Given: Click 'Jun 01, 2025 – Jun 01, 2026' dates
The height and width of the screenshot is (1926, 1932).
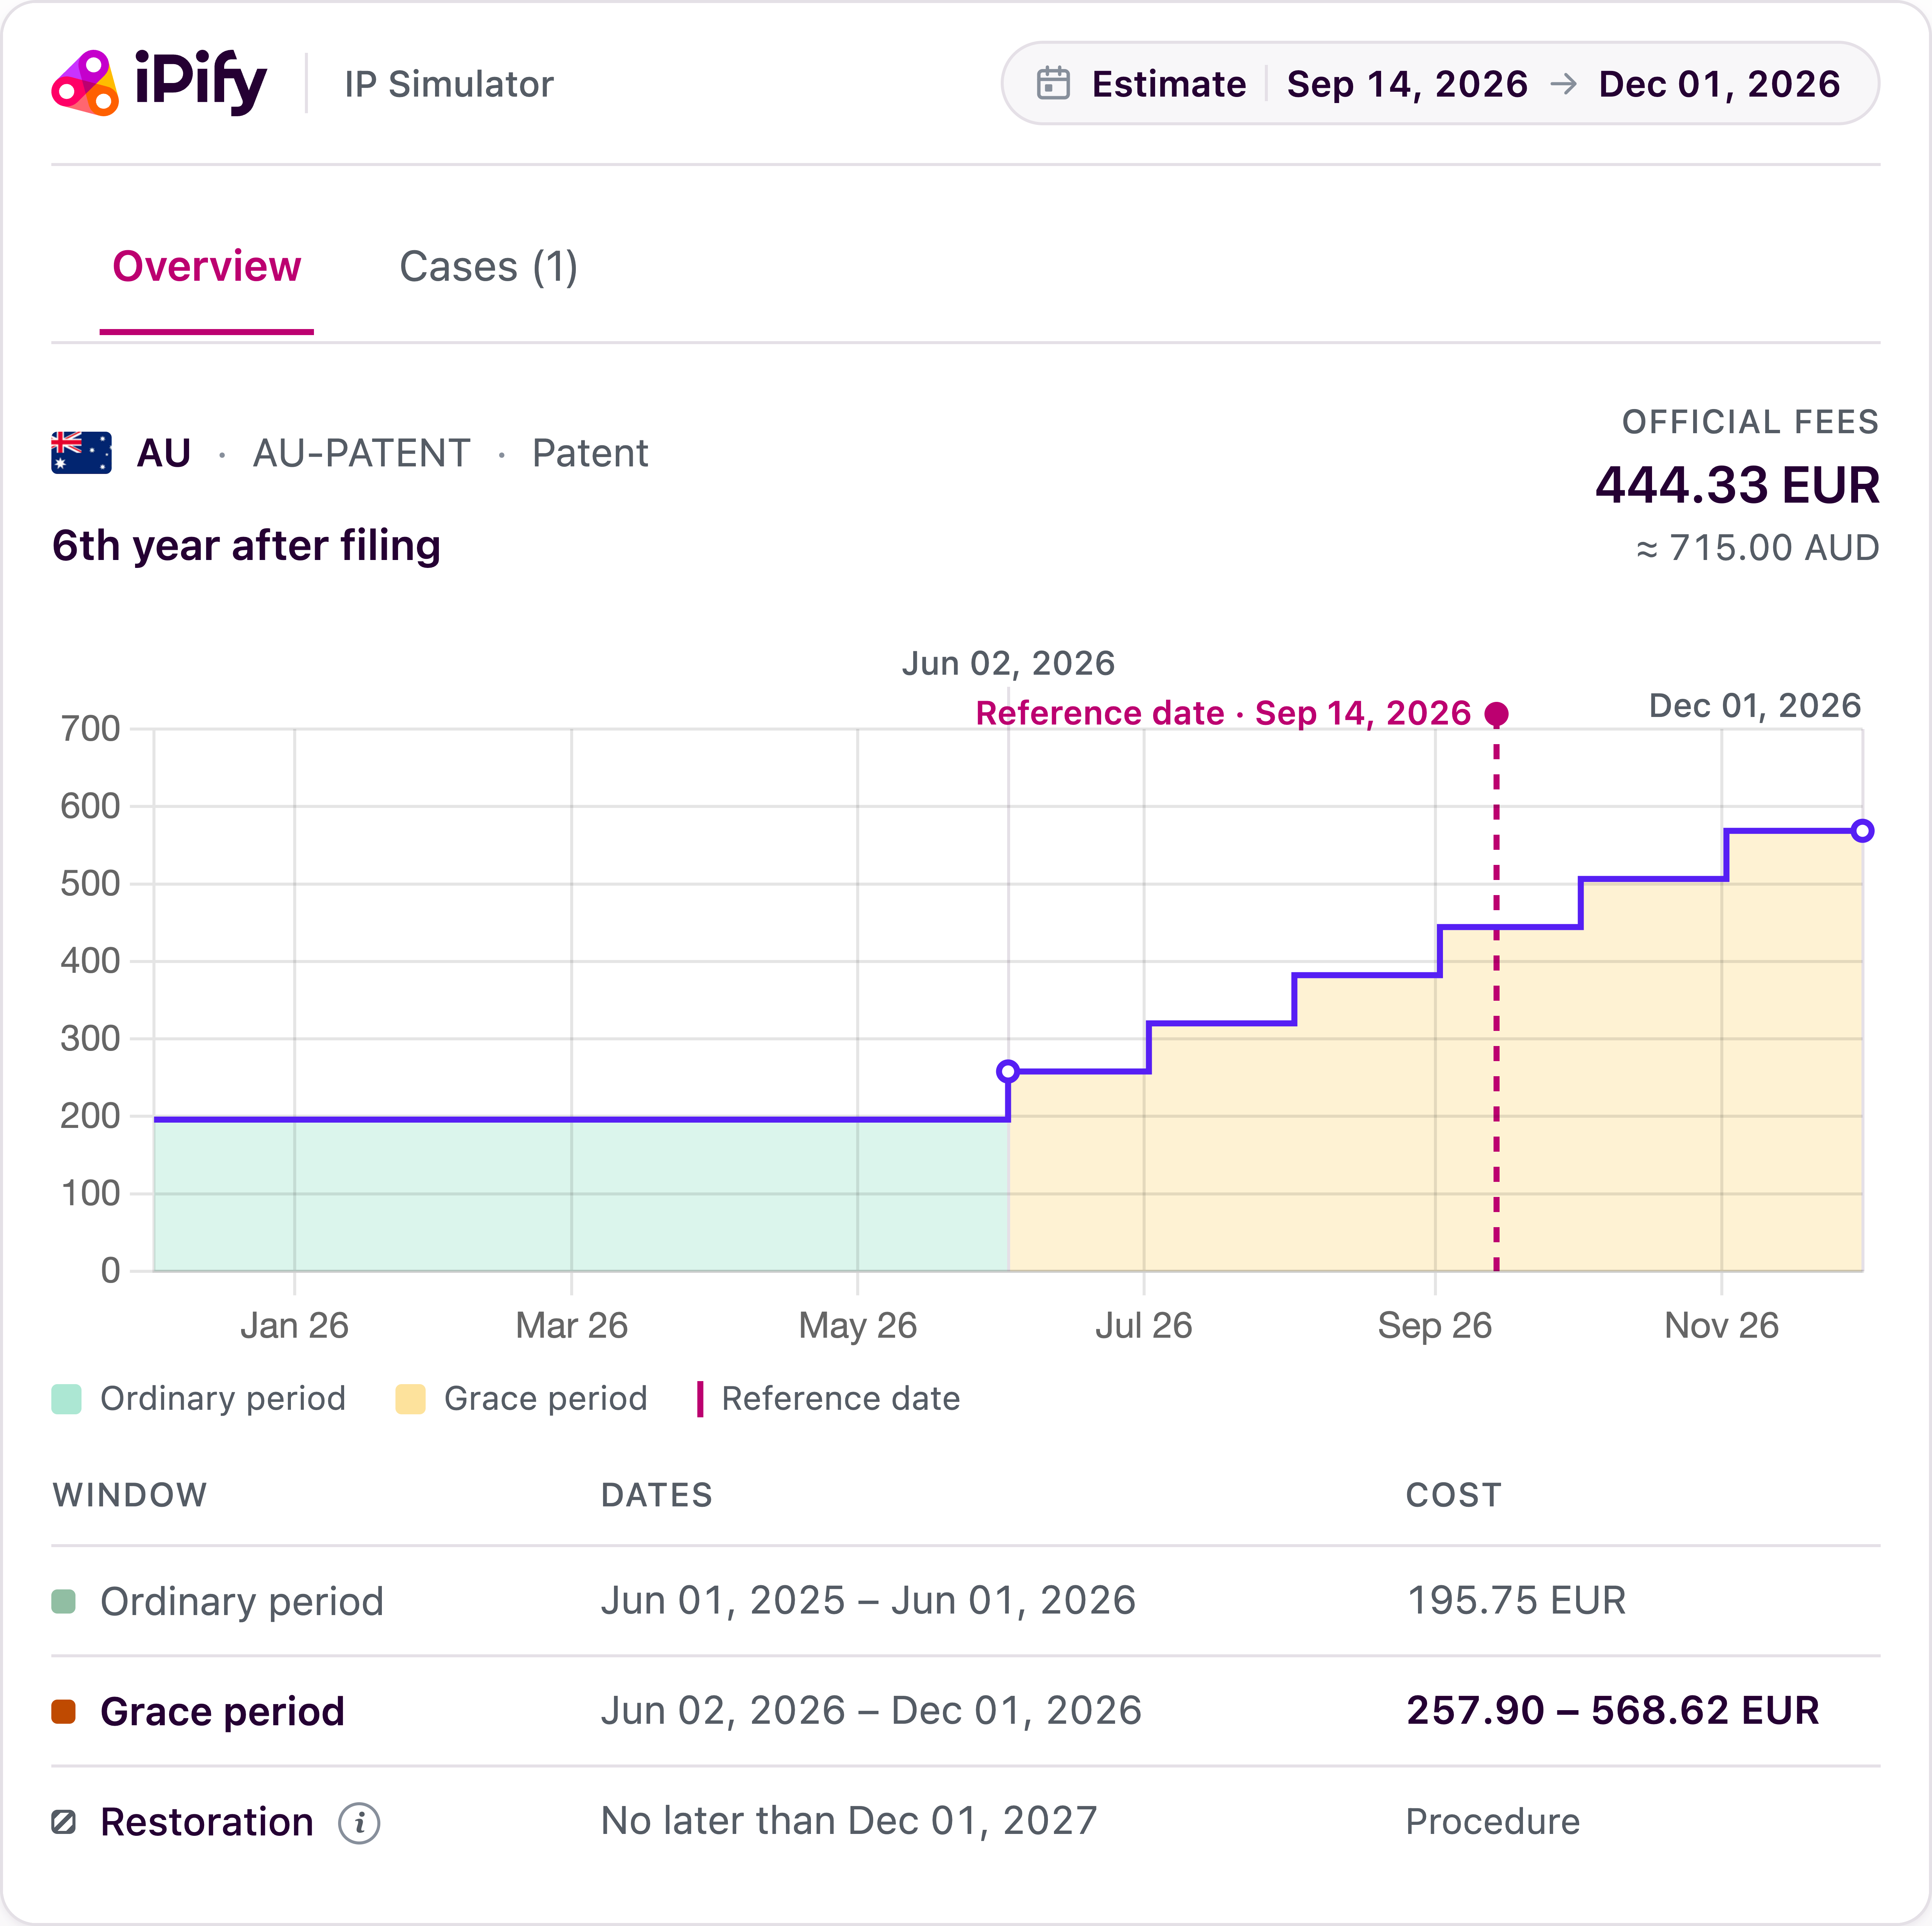Looking at the screenshot, I should (868, 1601).
